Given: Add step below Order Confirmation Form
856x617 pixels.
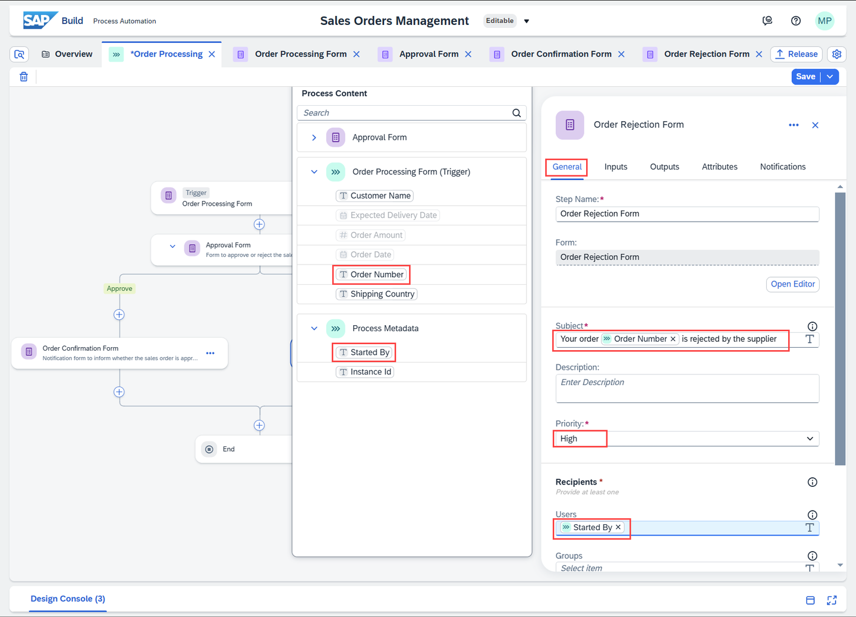Looking at the screenshot, I should pos(119,392).
